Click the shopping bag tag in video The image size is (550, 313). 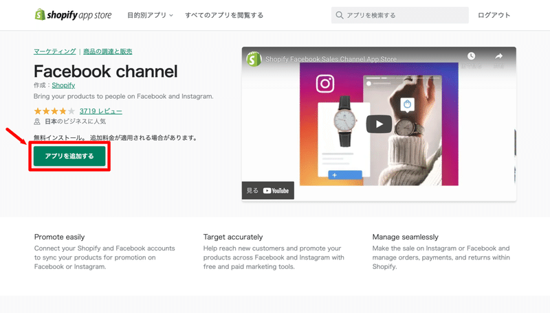pos(407,105)
